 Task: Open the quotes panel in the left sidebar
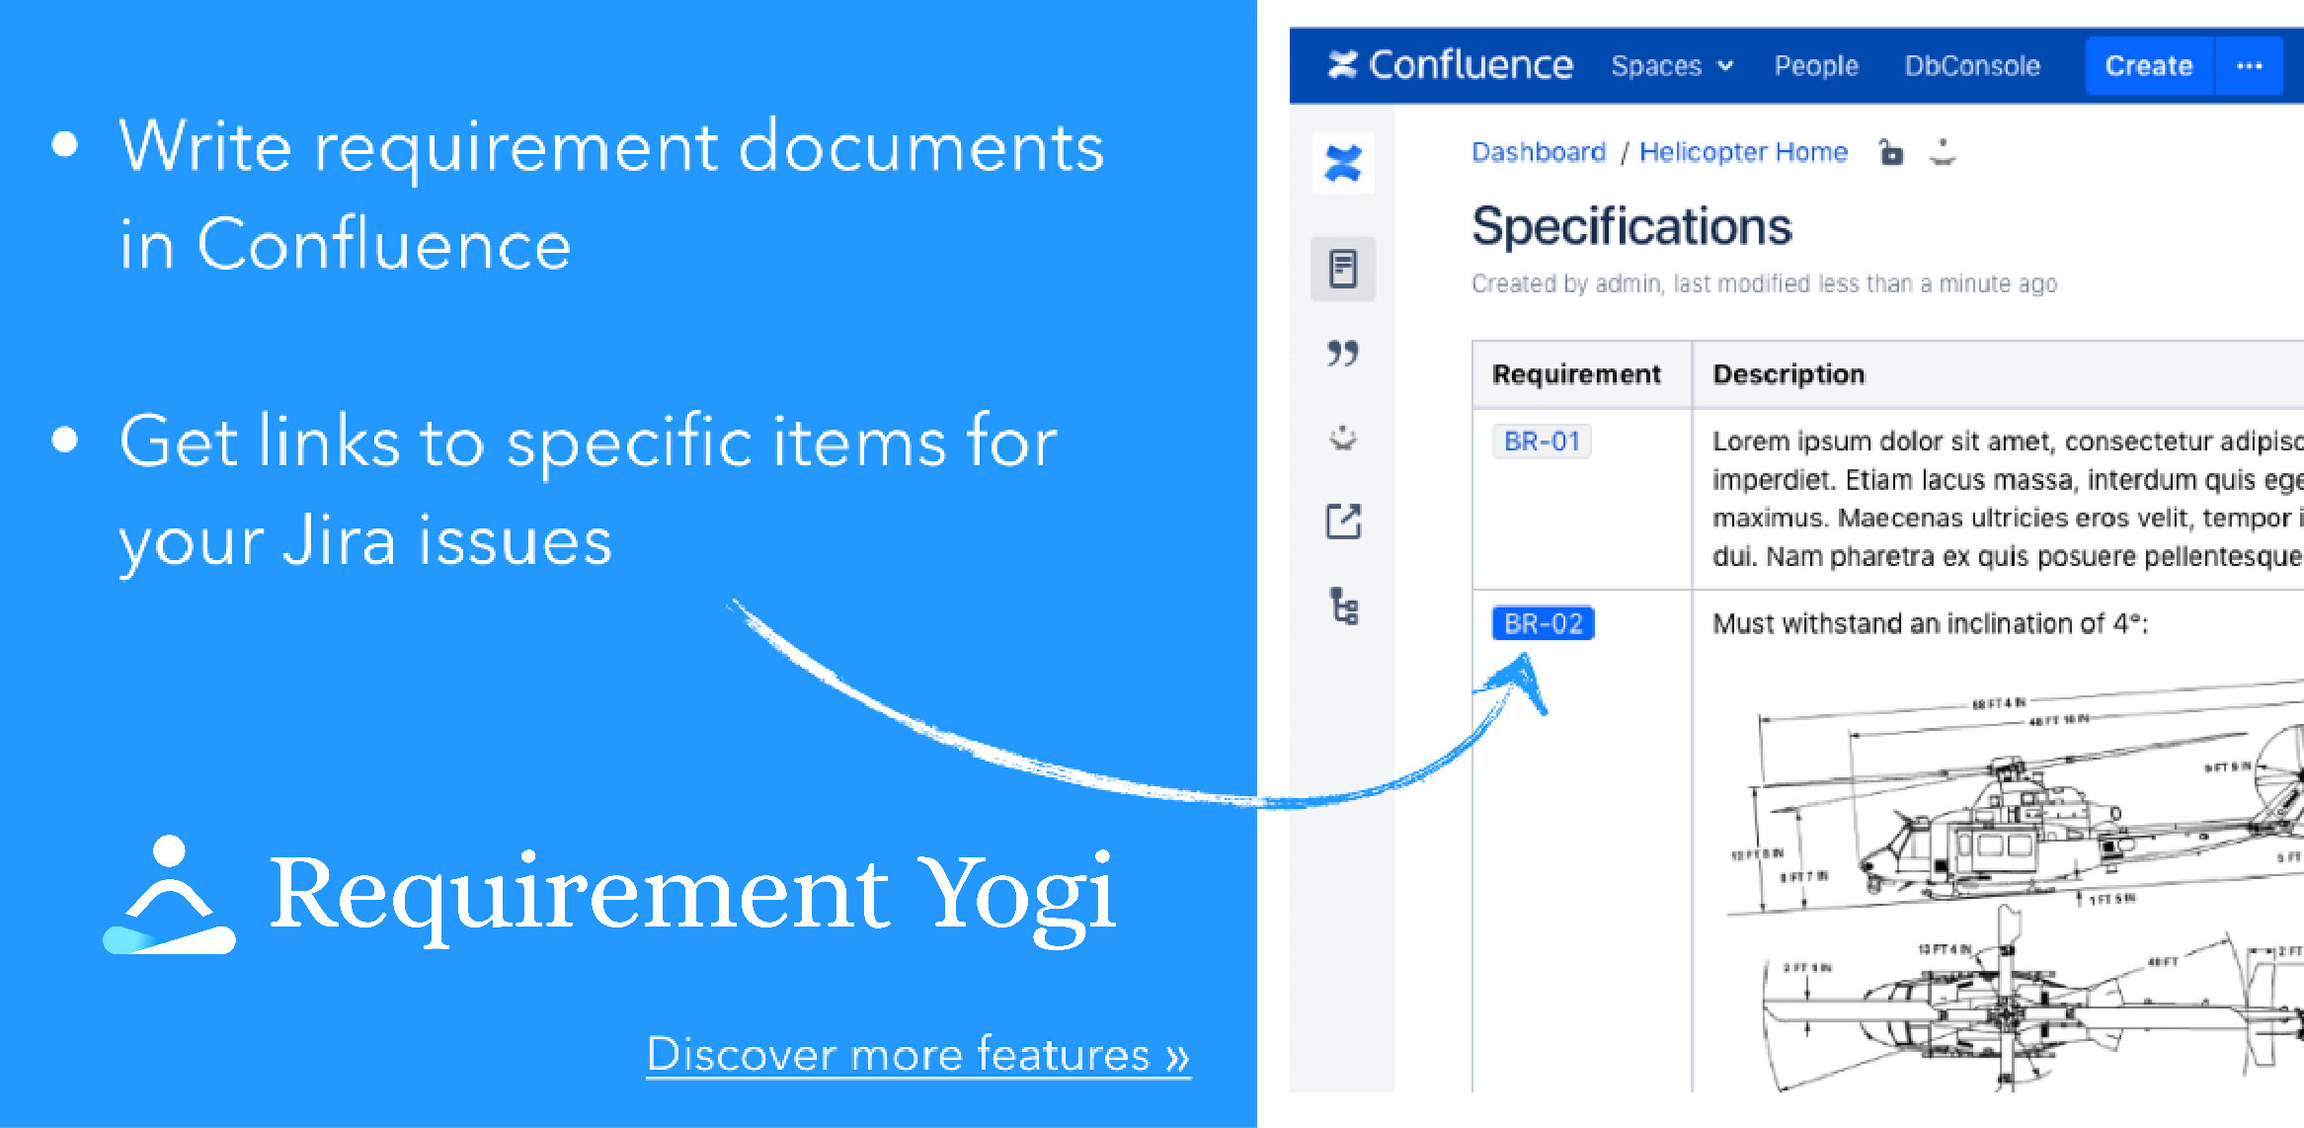(x=1343, y=353)
